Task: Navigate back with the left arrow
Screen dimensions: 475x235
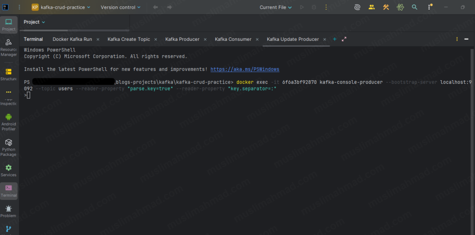Action: pyautogui.click(x=155, y=7)
